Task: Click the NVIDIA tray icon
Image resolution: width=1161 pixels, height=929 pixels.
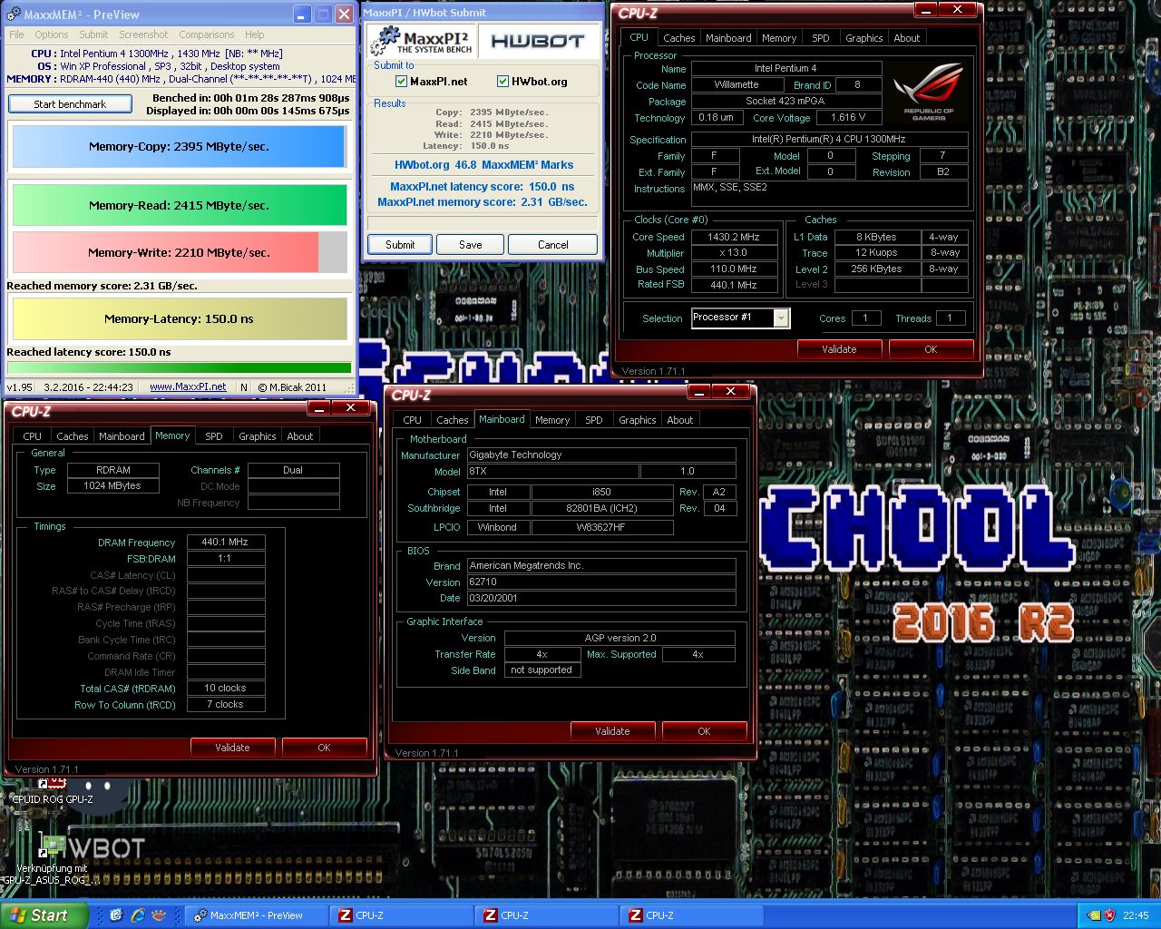Action: tap(1094, 915)
